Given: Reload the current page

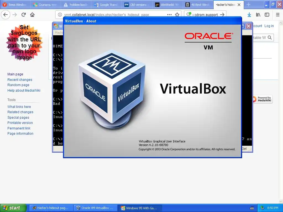Looking at the screenshot, I should 23,15.
